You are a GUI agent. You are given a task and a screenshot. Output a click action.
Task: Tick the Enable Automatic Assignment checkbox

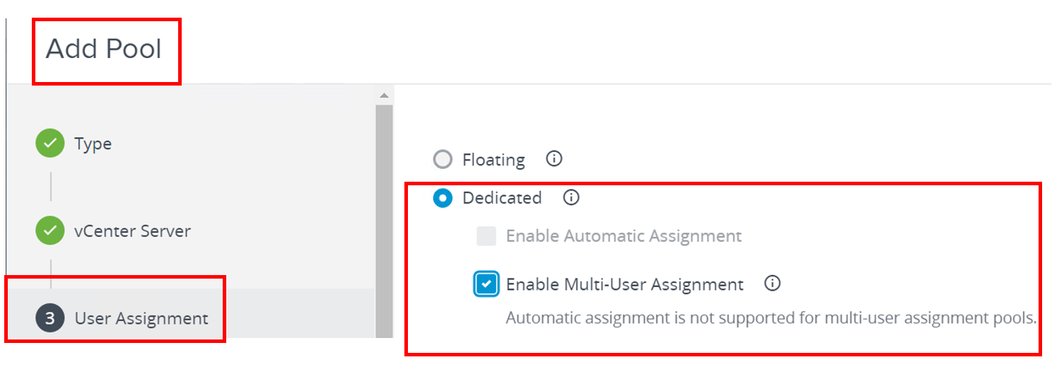pos(486,236)
